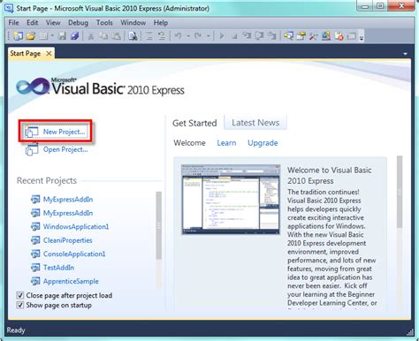Open the File menu
Viewport: 419px width, 341px height.
point(13,23)
